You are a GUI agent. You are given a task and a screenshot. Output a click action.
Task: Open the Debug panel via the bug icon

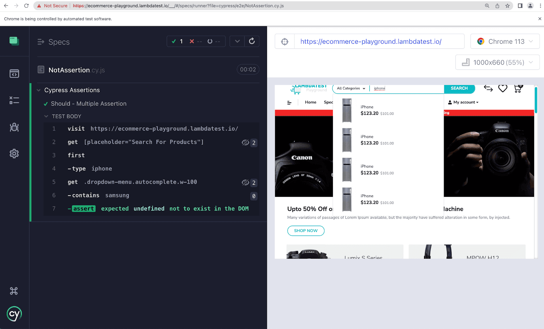(x=14, y=127)
